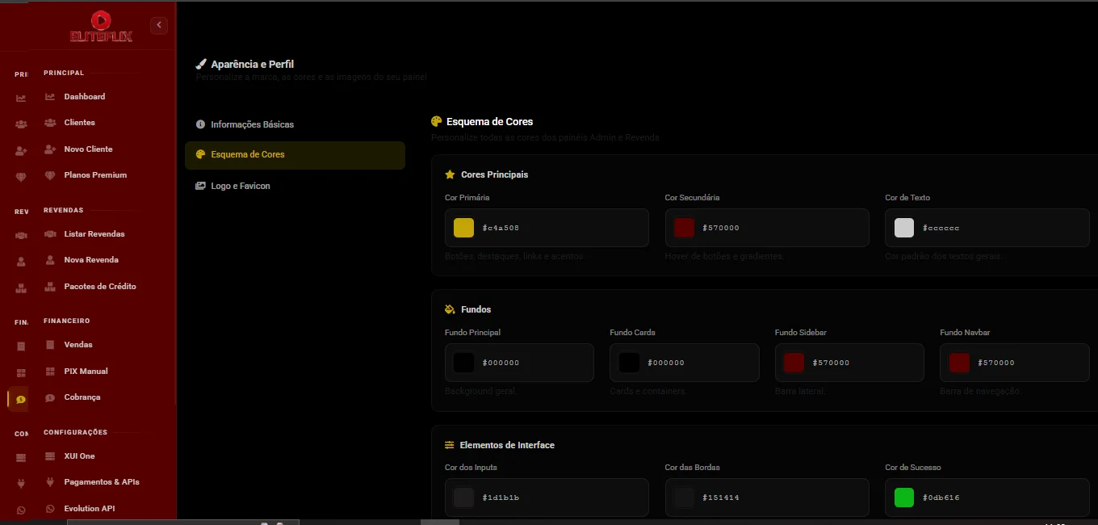Viewport: 1098px width, 525px height.
Task: Open the Fundo Principal black swatch
Action: [x=463, y=363]
